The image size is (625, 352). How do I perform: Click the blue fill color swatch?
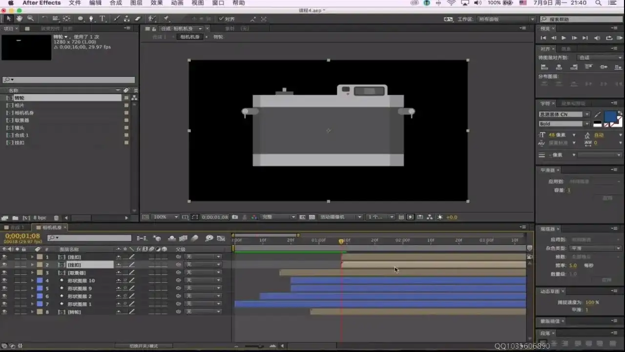click(610, 116)
